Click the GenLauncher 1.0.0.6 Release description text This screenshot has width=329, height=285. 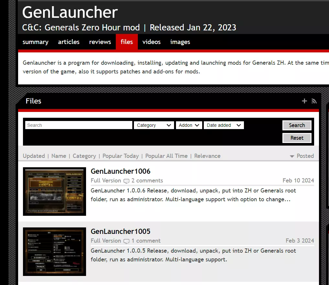point(193,195)
